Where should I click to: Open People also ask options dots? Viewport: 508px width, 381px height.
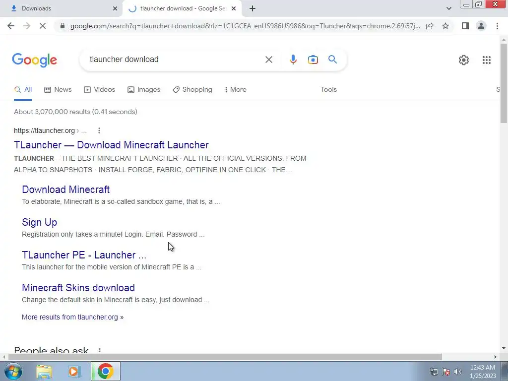[99, 350]
